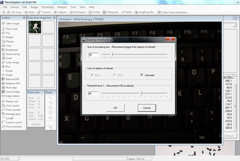Open the Processing menu
The width and height of the screenshot is (240, 161).
point(48,7)
